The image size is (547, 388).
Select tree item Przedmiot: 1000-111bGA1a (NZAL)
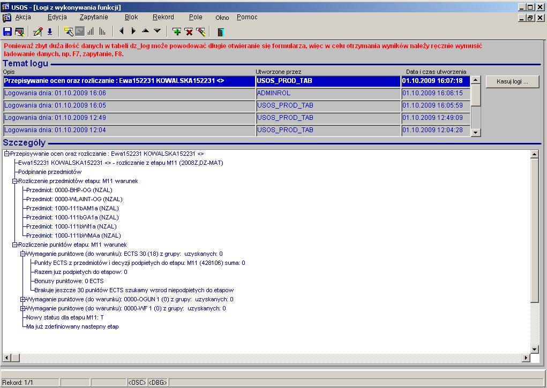[x=72, y=217]
